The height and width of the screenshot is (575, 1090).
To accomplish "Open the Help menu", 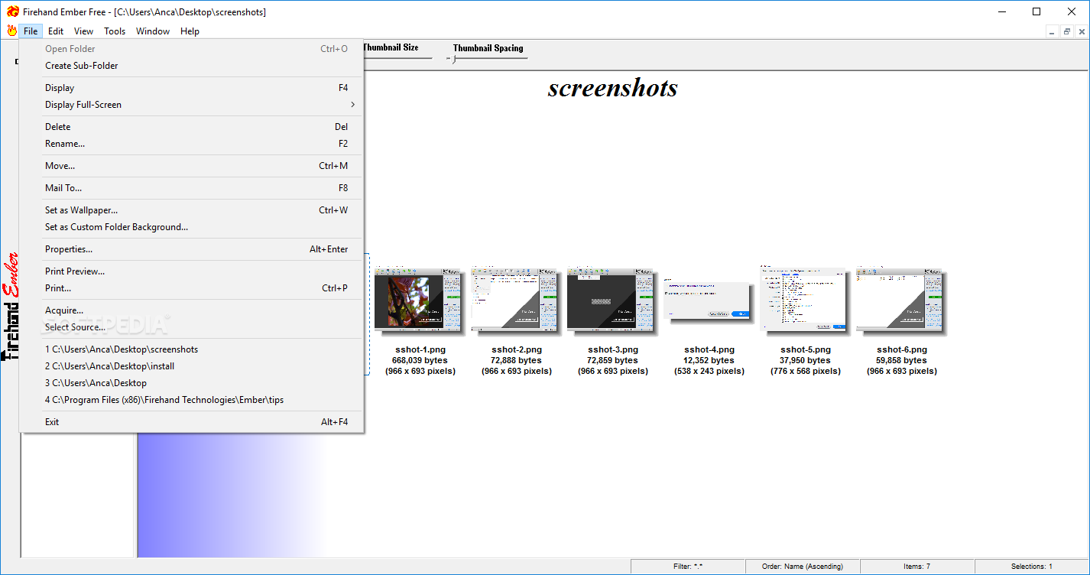I will click(190, 31).
